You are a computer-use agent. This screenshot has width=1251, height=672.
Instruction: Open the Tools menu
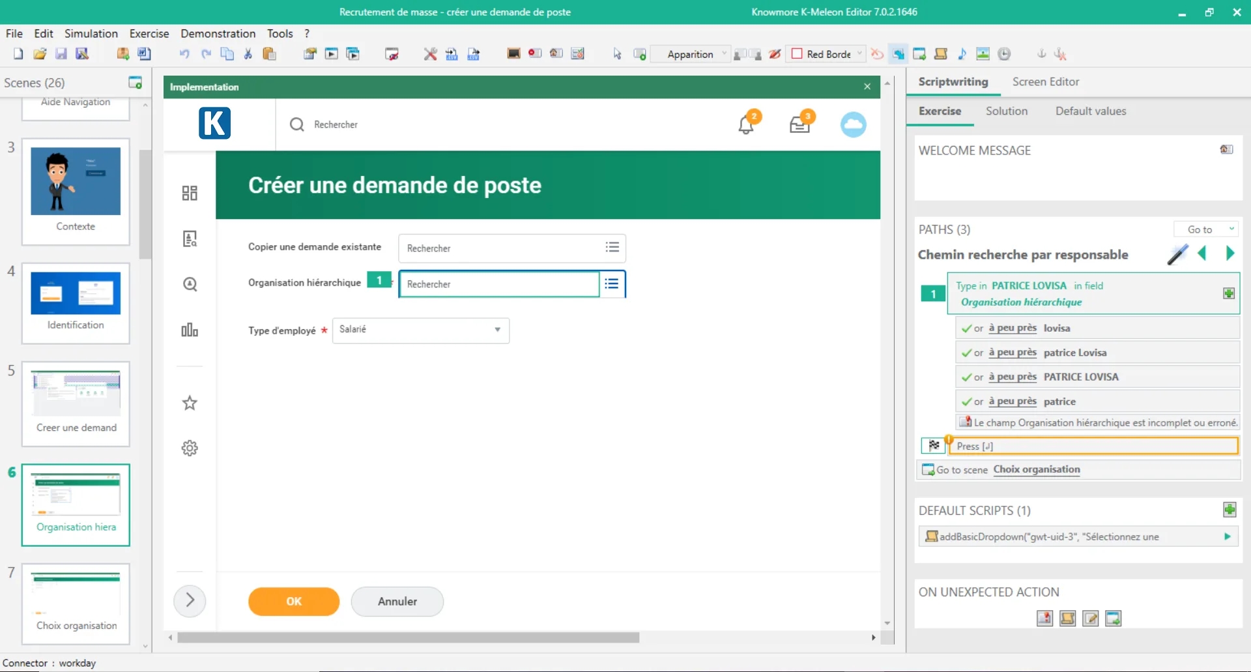[280, 33]
